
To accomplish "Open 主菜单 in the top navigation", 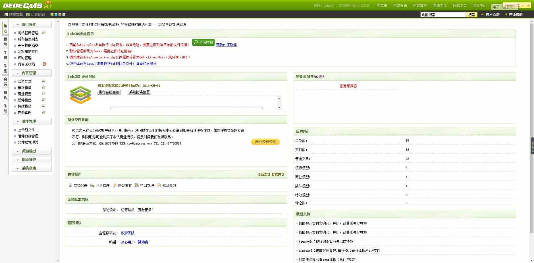I will [x=382, y=6].
